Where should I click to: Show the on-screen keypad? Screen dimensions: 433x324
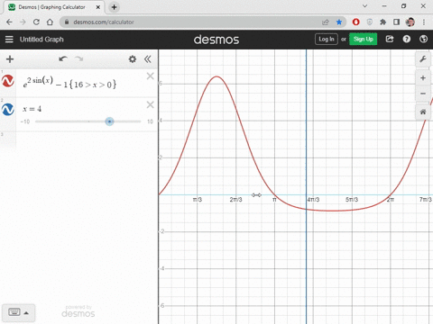[14, 312]
